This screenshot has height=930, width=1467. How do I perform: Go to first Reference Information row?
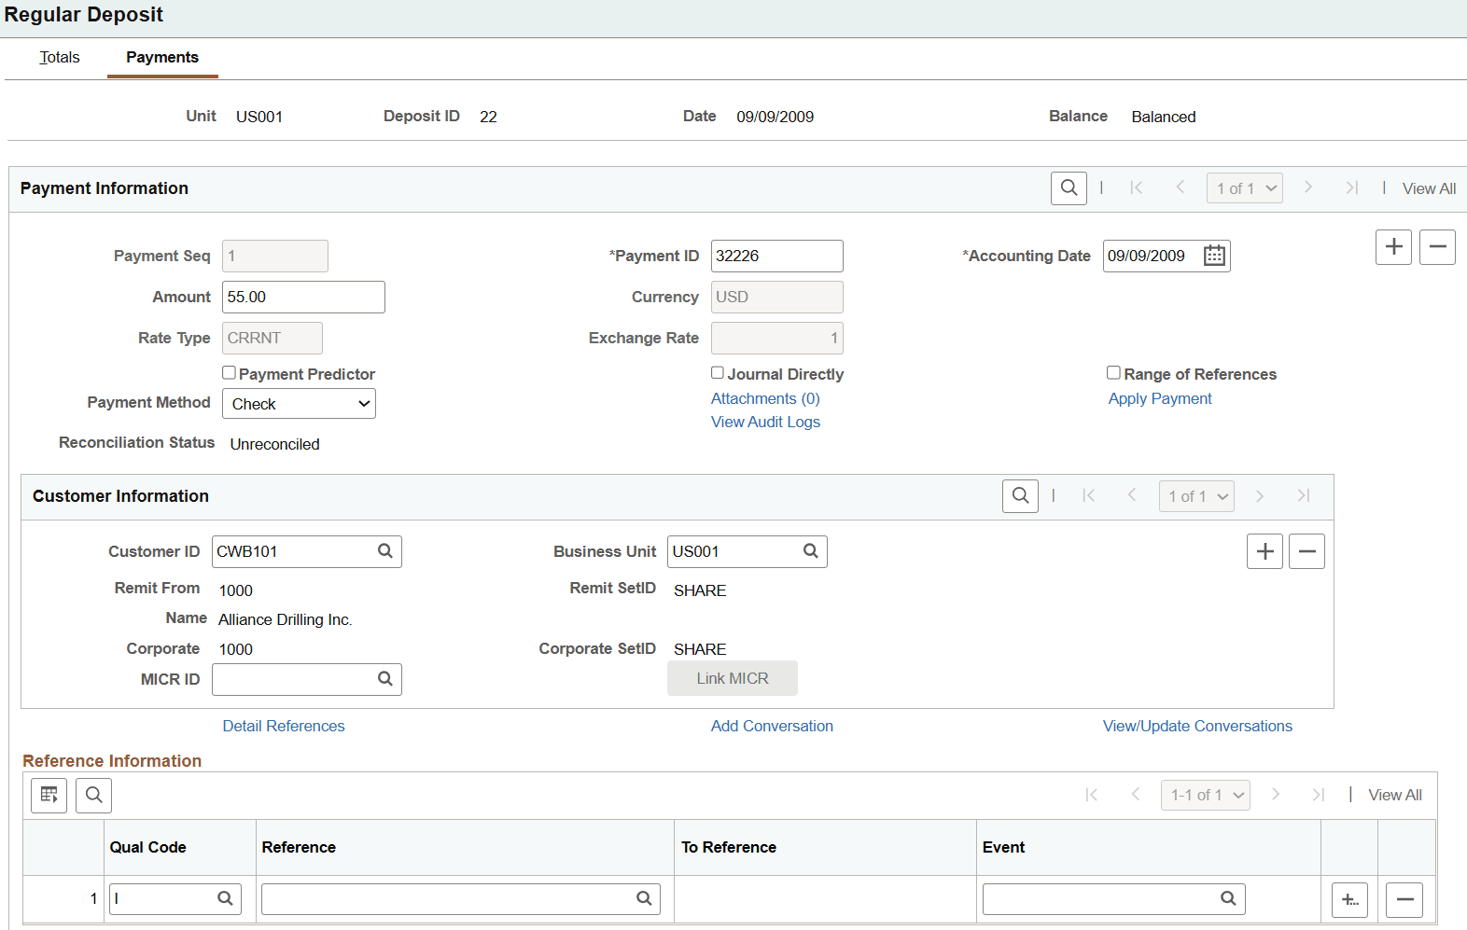(1091, 795)
